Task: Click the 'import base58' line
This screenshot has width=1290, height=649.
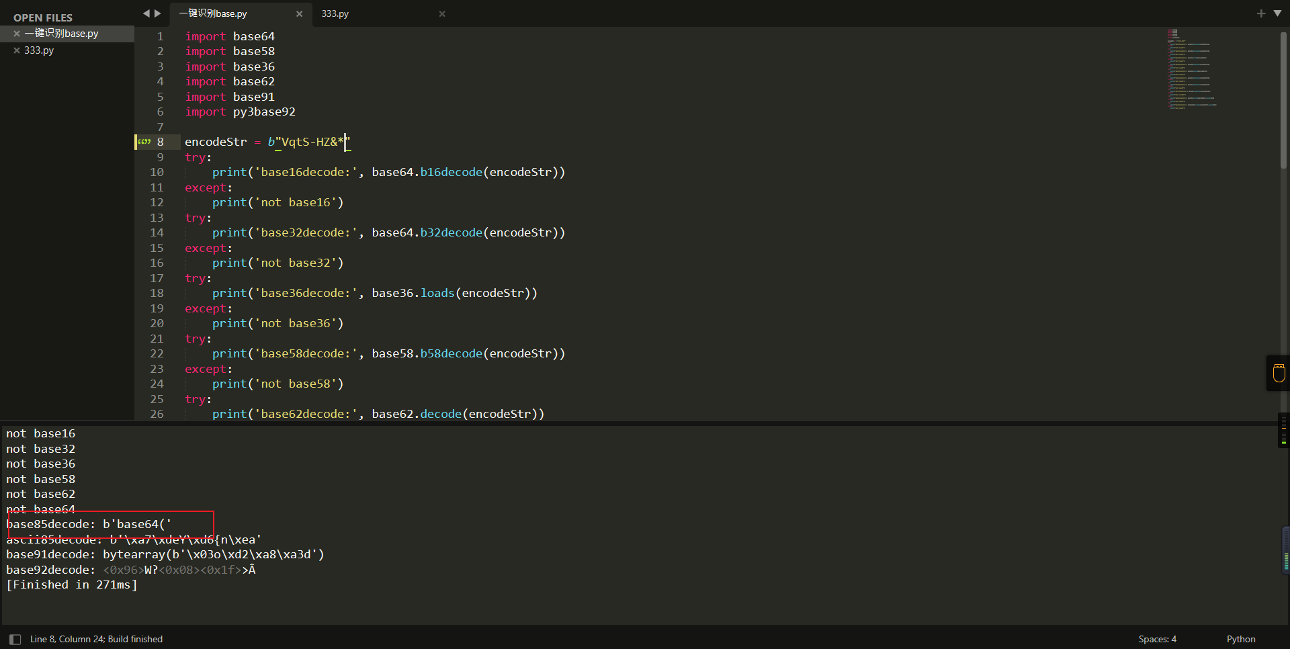Action: 230,51
